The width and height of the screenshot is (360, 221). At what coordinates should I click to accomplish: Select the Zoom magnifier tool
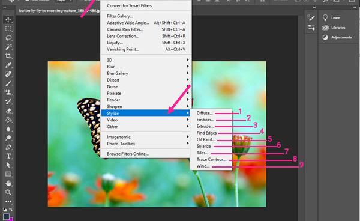tap(8, 192)
